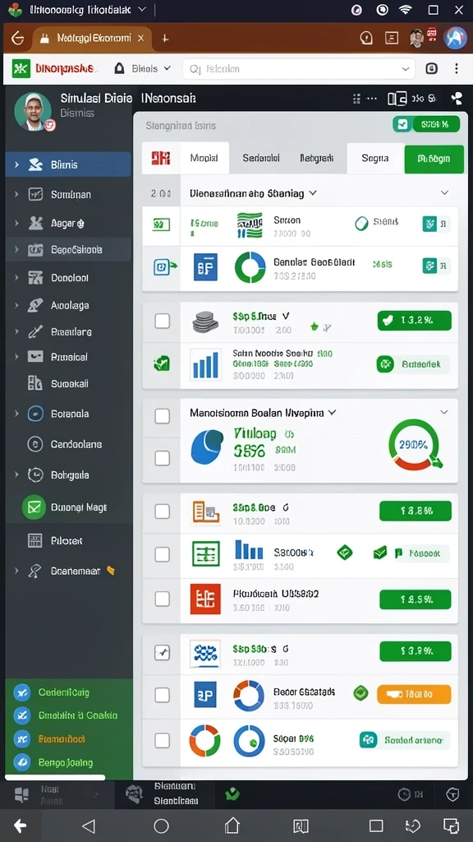473x842 pixels.
Task: Click the orange button in Beoer row
Action: click(414, 694)
